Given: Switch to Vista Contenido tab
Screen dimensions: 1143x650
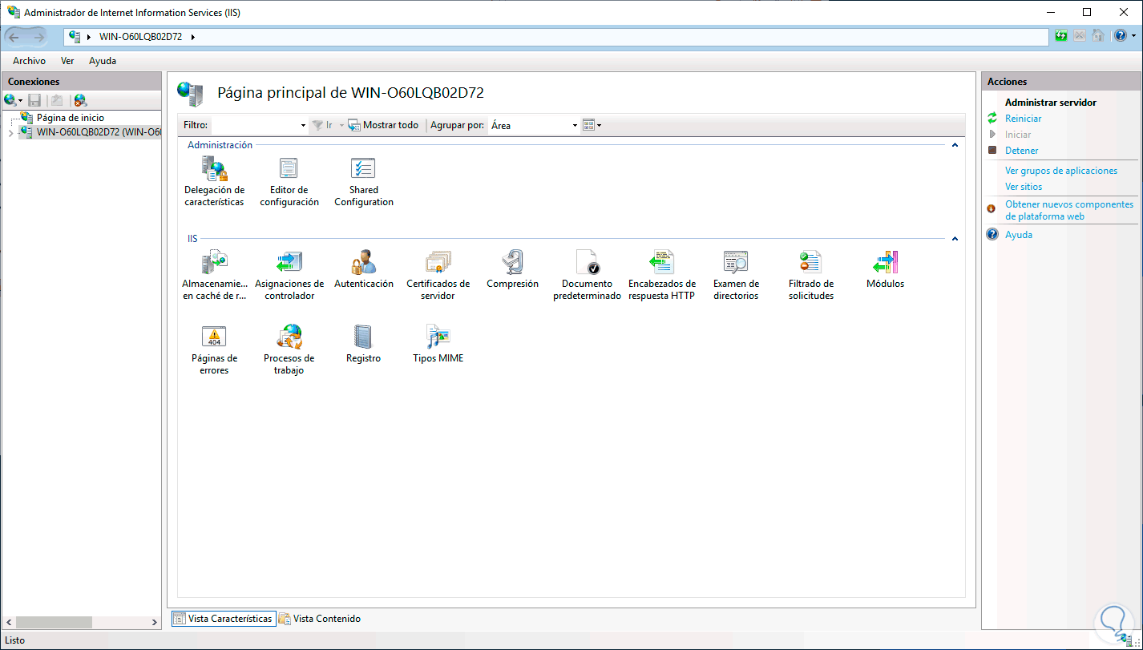Looking at the screenshot, I should pyautogui.click(x=320, y=619).
